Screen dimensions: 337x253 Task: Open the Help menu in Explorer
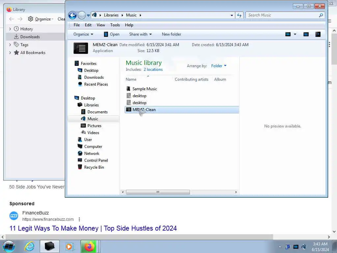tap(129, 25)
